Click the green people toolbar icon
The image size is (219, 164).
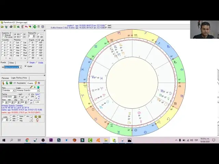[6, 27]
